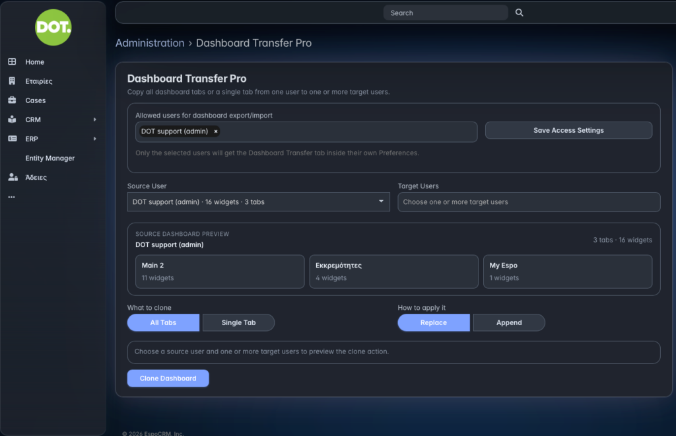Viewport: 676px width, 436px height.
Task: Open Home in sidebar
Action: click(x=34, y=61)
